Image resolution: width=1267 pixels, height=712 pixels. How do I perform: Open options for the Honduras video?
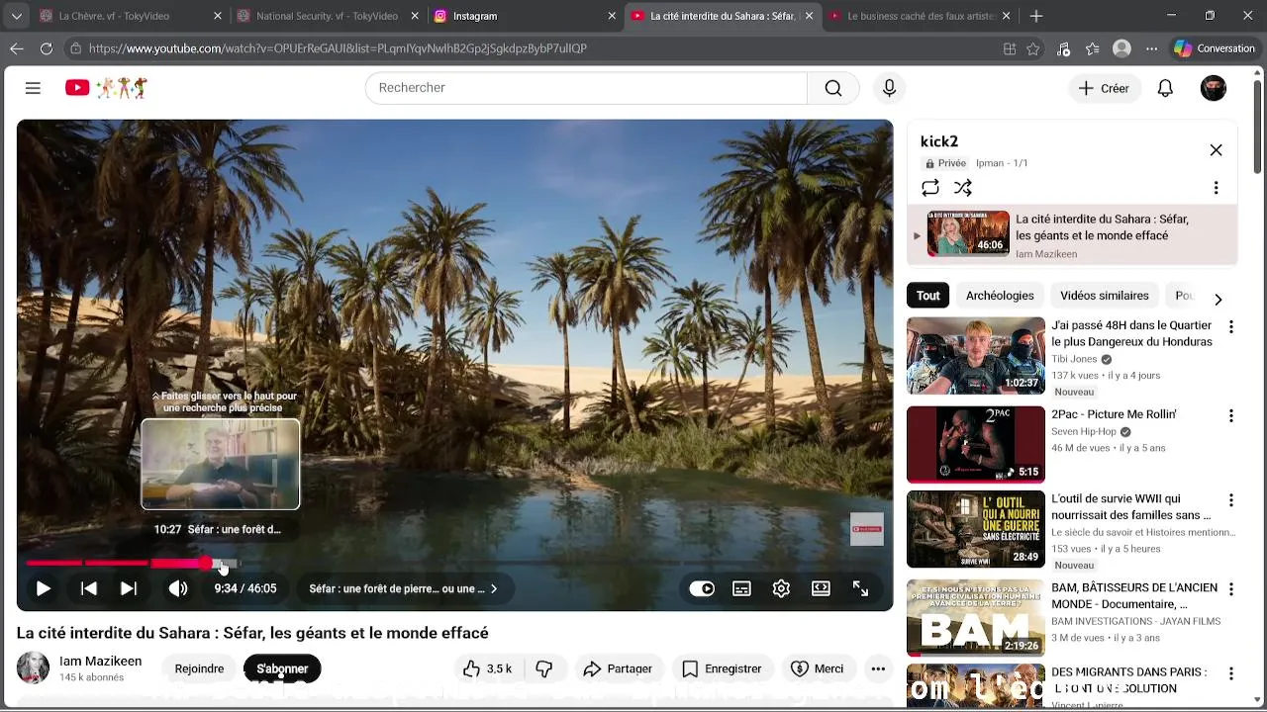[1231, 326]
